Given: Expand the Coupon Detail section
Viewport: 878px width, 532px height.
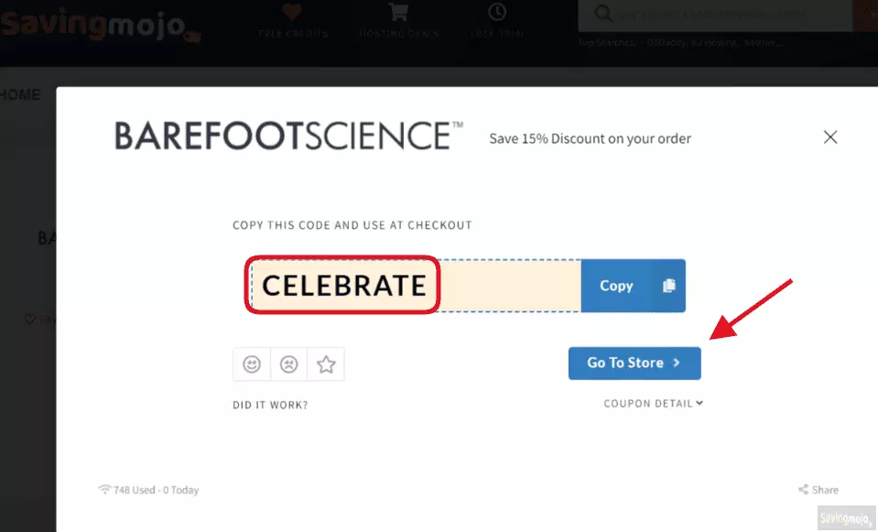Looking at the screenshot, I should point(653,403).
